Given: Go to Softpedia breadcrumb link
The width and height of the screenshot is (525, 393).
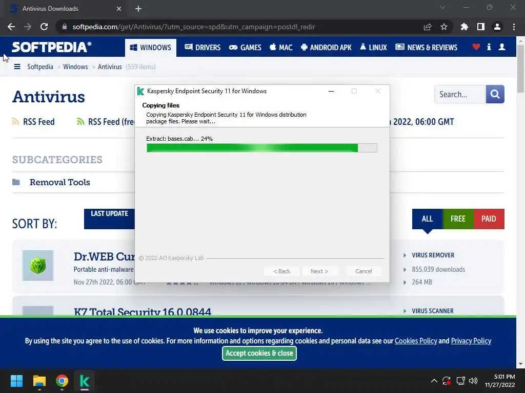Looking at the screenshot, I should click(x=40, y=67).
